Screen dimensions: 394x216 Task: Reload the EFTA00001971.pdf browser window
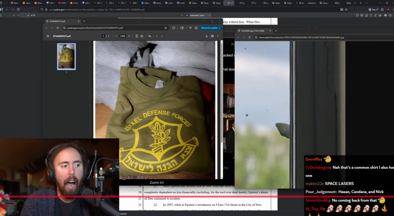(x=58, y=28)
